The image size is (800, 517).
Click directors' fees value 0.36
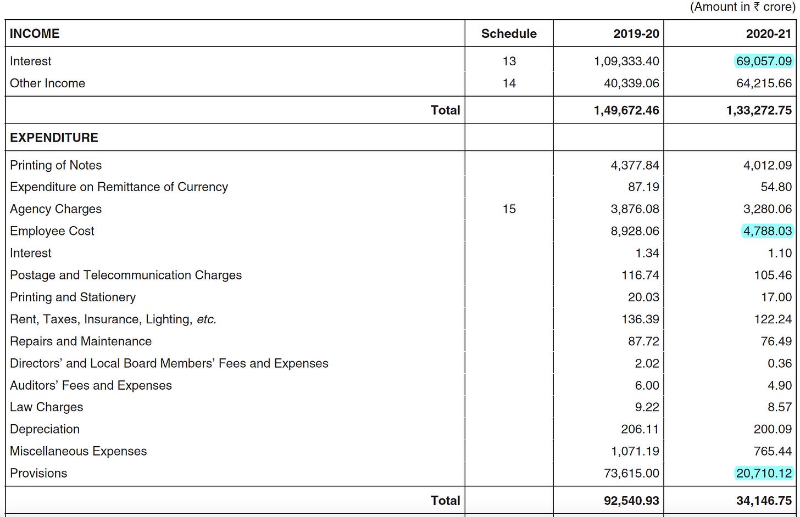tap(780, 363)
